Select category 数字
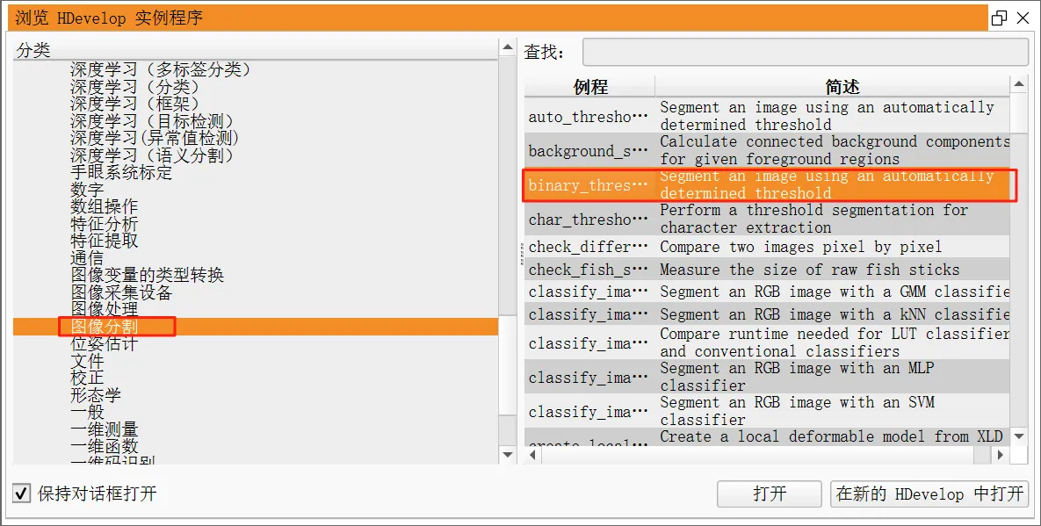This screenshot has height=526, width=1041. [x=87, y=190]
